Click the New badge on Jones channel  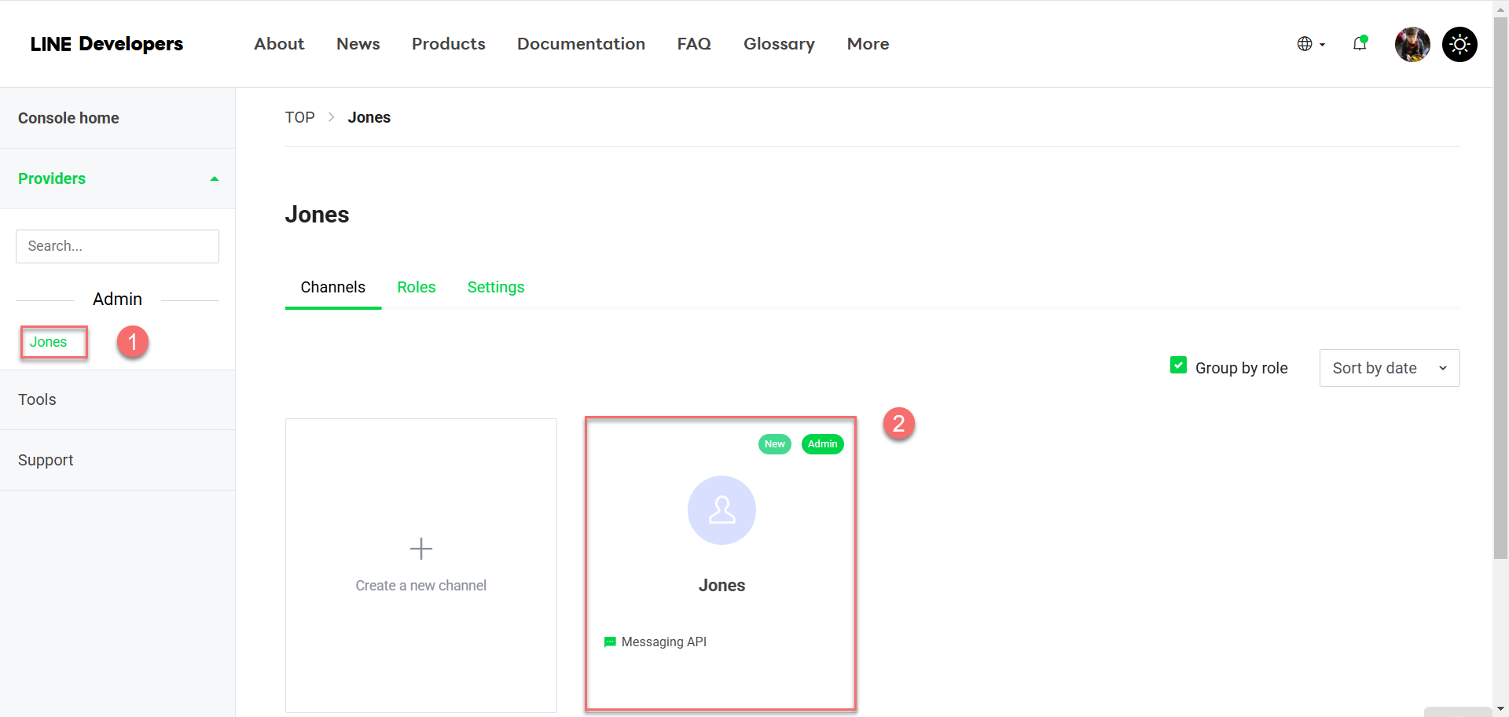(774, 444)
